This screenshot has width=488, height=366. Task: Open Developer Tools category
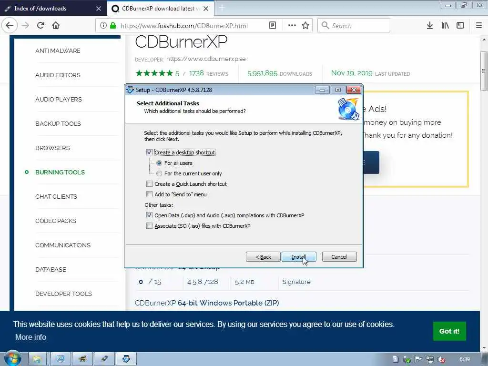(x=63, y=294)
